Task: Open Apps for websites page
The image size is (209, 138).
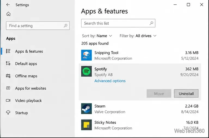Action: click(30, 88)
